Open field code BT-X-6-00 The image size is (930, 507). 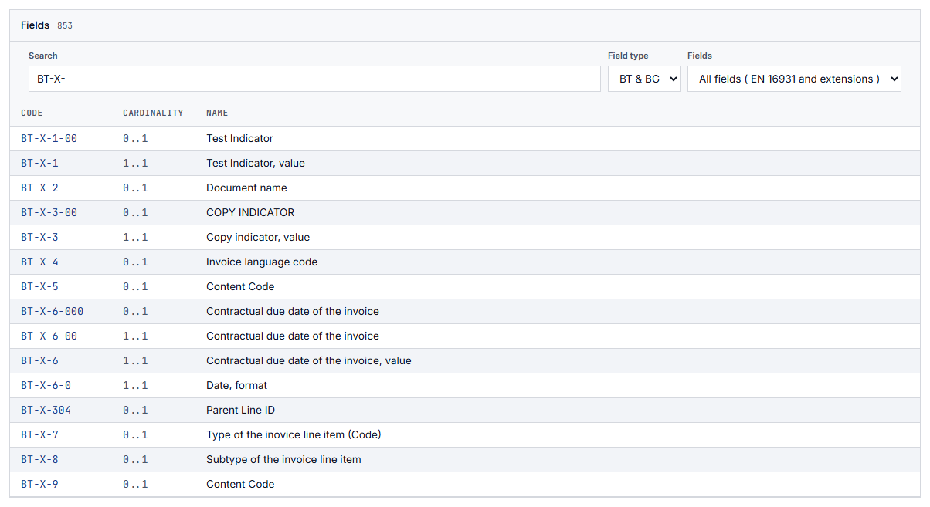click(x=49, y=336)
